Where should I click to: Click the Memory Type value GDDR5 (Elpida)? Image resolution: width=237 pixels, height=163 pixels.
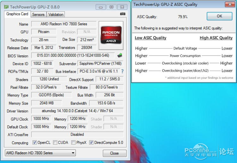52,95
